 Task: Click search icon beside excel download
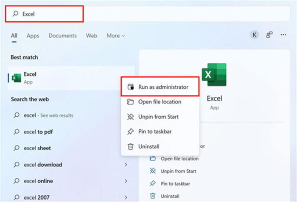click(17, 165)
